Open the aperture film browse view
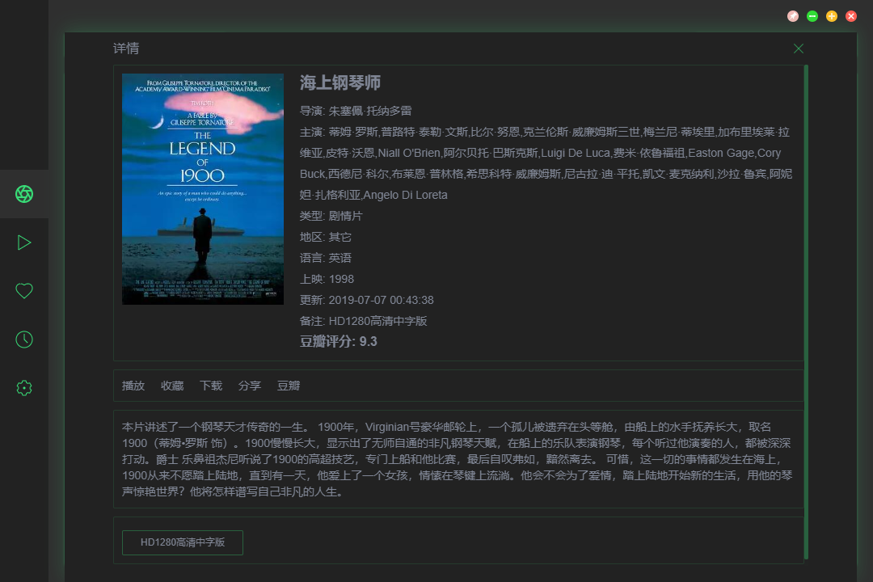873x582 pixels. [x=24, y=194]
